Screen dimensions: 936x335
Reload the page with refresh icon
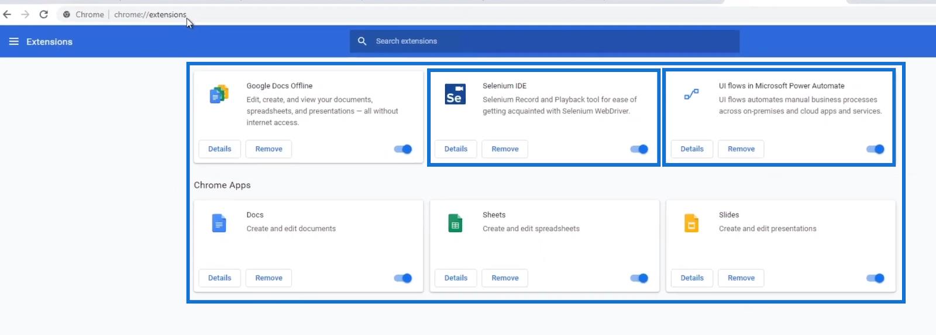click(x=43, y=15)
